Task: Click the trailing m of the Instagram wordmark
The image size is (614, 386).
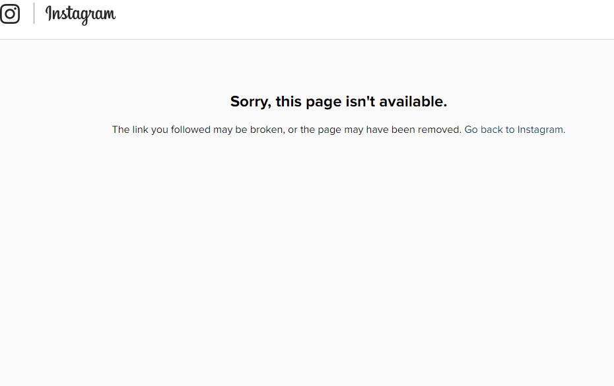Action: (x=109, y=15)
